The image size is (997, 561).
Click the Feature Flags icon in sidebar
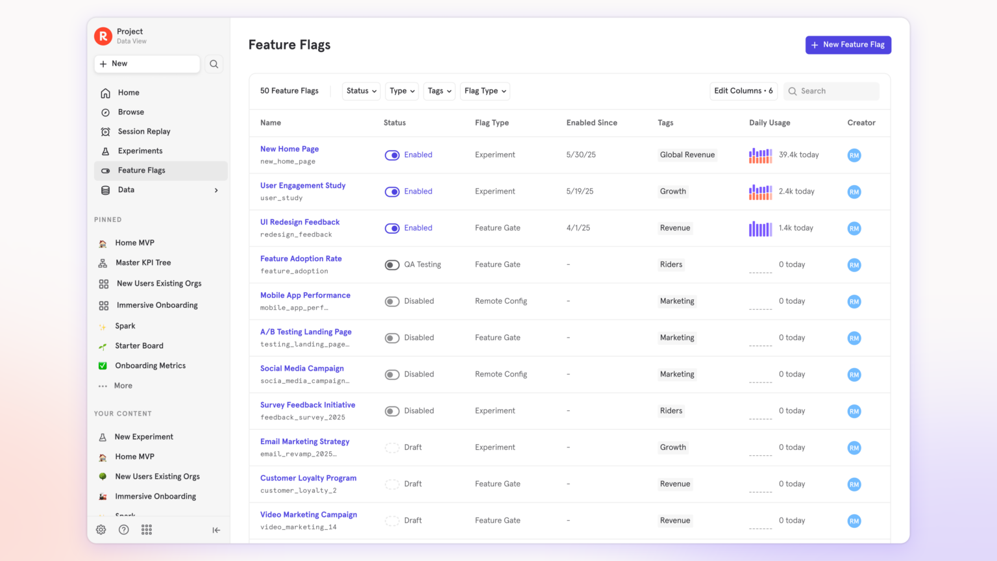pos(105,170)
